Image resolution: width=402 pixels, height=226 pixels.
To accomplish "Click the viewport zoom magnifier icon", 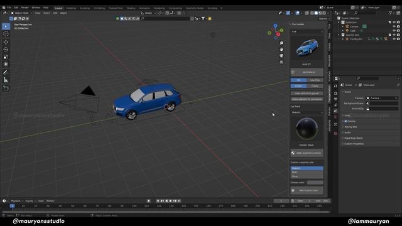I will pos(281,43).
